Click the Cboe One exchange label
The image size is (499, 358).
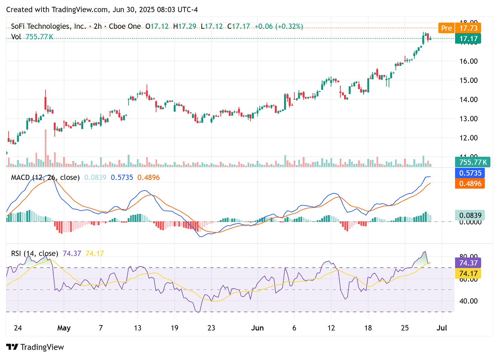(x=124, y=26)
